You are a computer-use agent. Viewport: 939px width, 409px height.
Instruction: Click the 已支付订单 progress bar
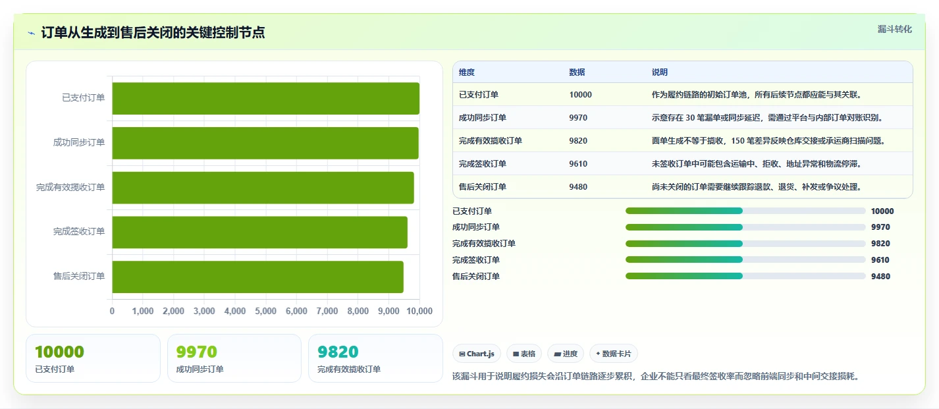click(745, 211)
